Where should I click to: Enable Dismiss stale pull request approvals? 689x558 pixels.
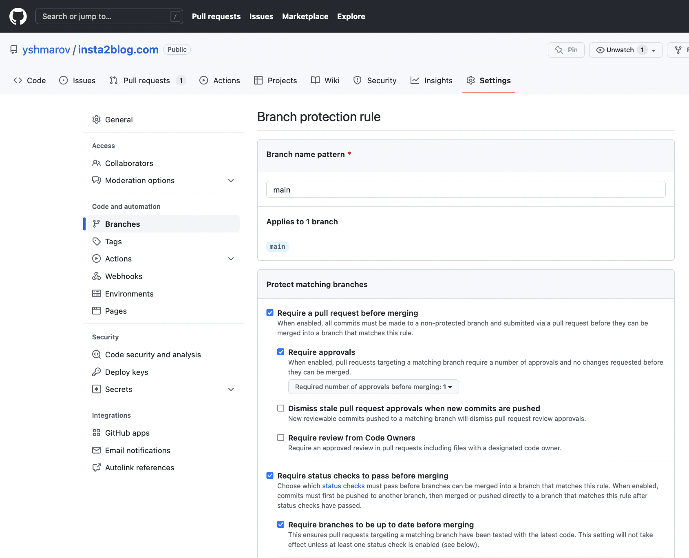tap(281, 408)
